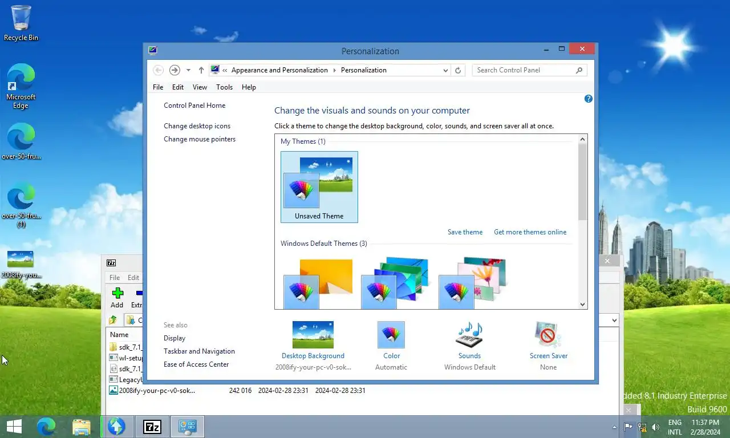This screenshot has width=730, height=438.
Task: Click the Back arrow in Personalization window
Action: click(159, 70)
